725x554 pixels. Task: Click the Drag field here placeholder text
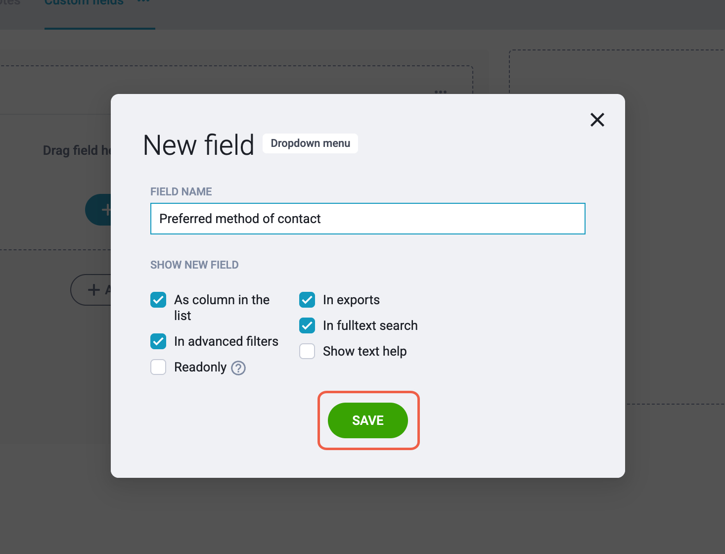(x=77, y=150)
